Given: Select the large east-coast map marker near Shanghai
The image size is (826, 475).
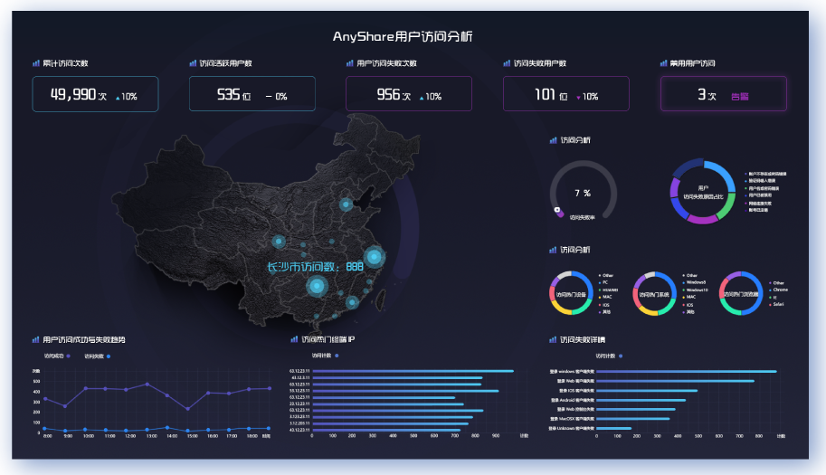Looking at the screenshot, I should pos(374,257).
